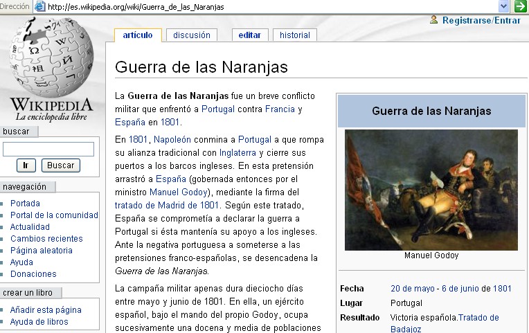Click the Victoria española result text
Screen dimensions: 529x333
coord(423,318)
